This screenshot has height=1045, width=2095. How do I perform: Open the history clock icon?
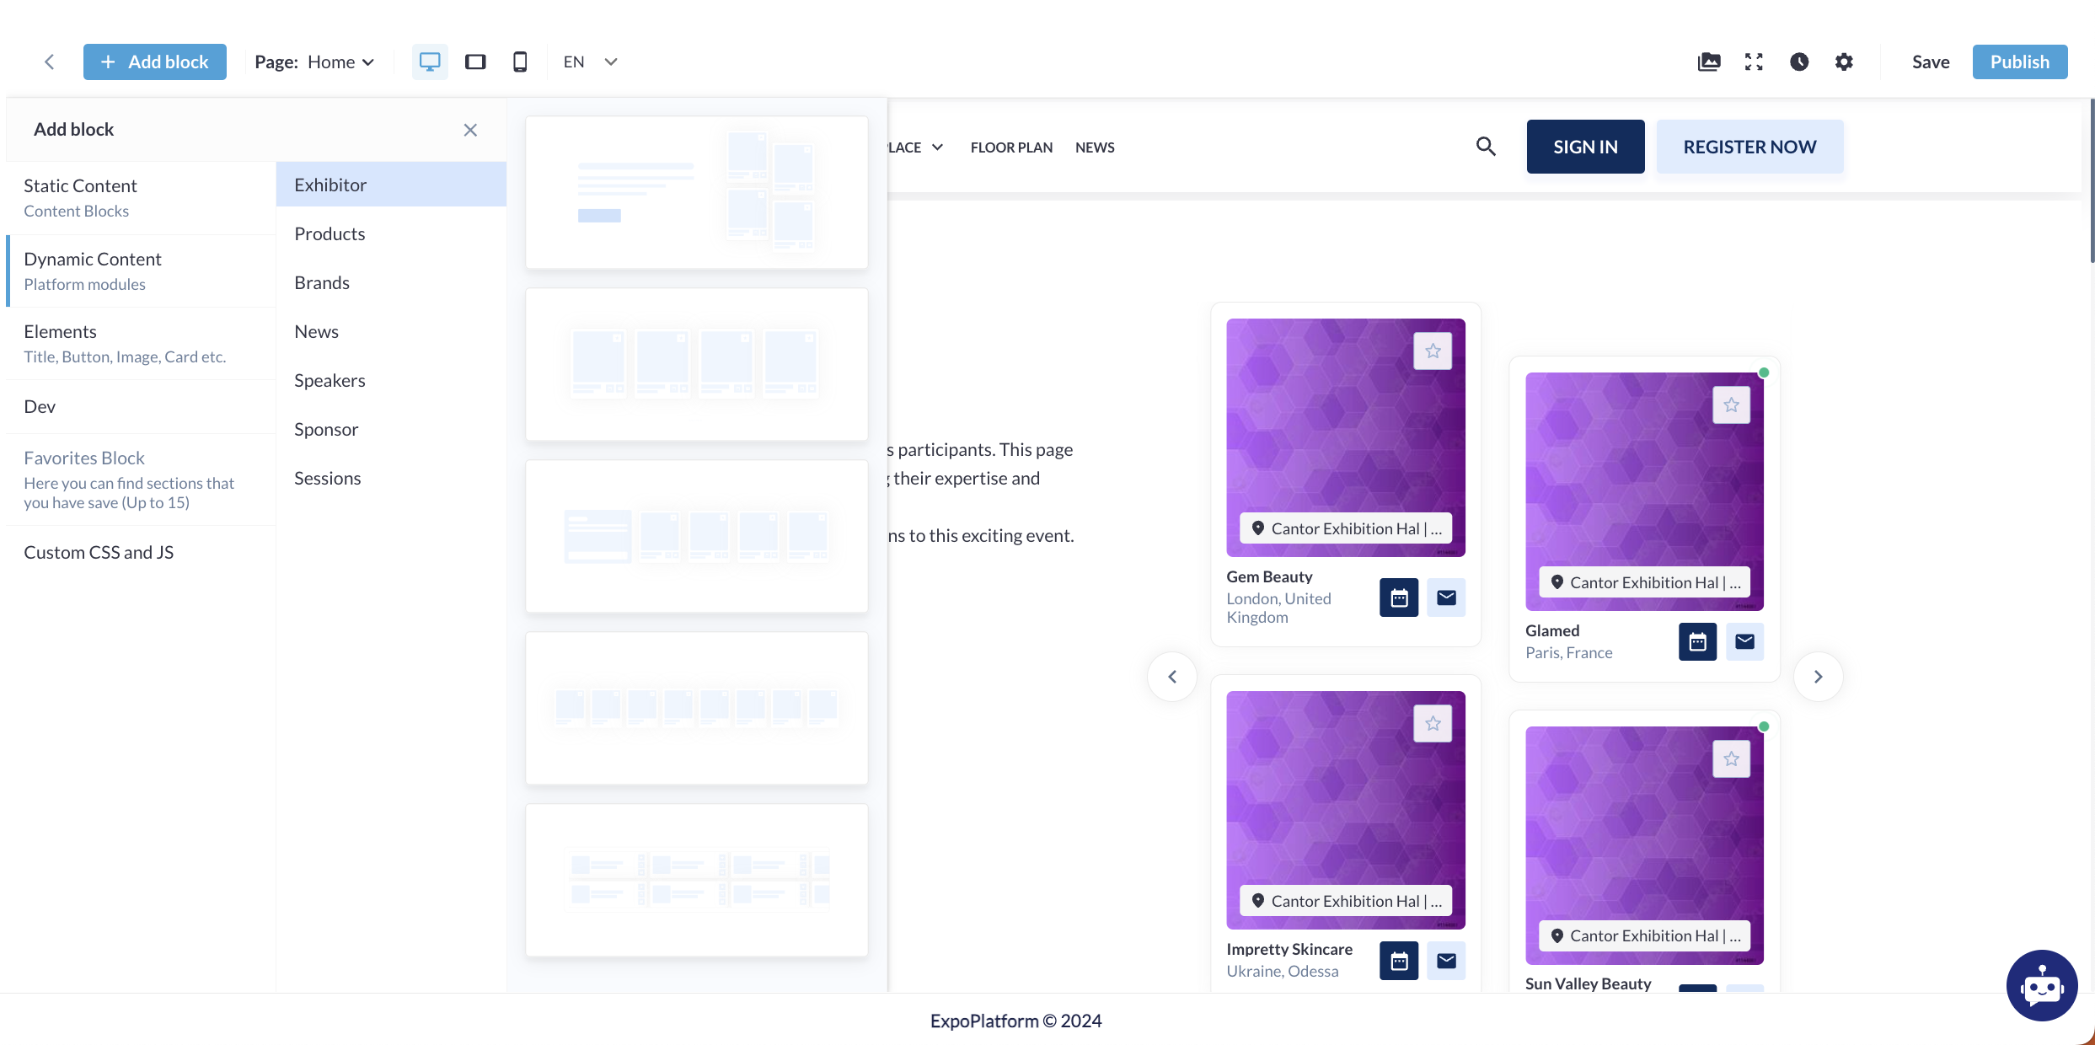tap(1799, 62)
